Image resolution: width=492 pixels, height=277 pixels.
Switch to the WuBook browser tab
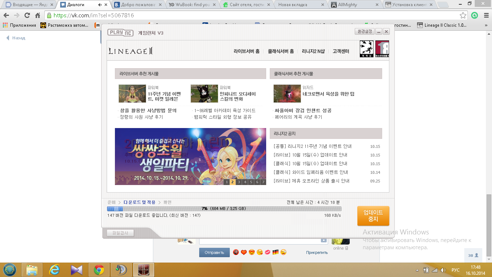click(x=192, y=5)
